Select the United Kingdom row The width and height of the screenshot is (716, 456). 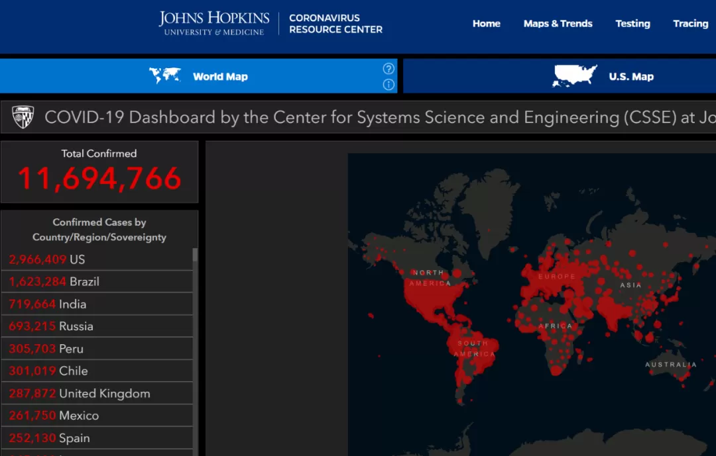97,394
